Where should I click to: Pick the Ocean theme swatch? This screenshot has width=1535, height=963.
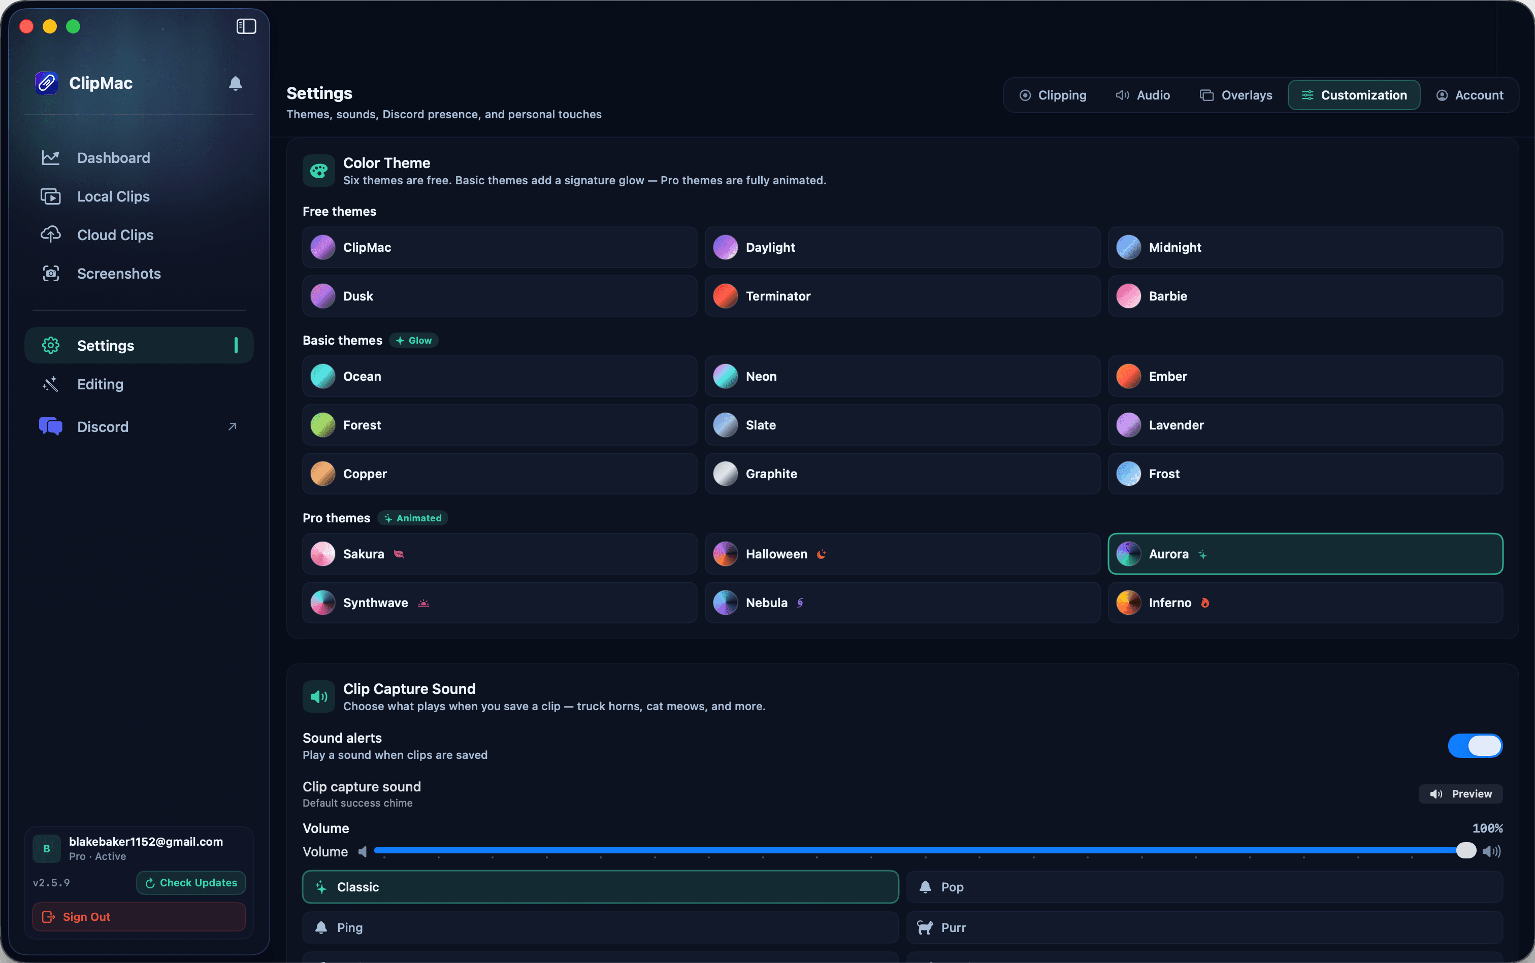[x=323, y=376]
